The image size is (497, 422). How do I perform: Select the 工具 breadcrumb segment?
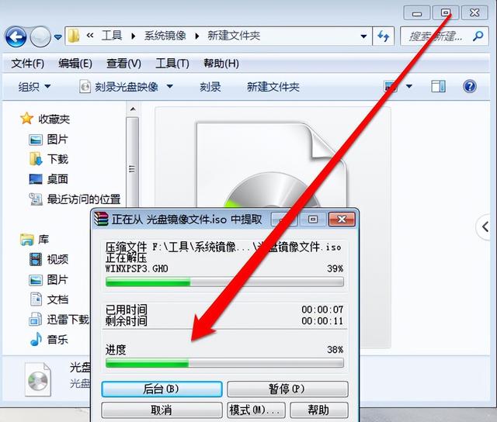[x=112, y=36]
